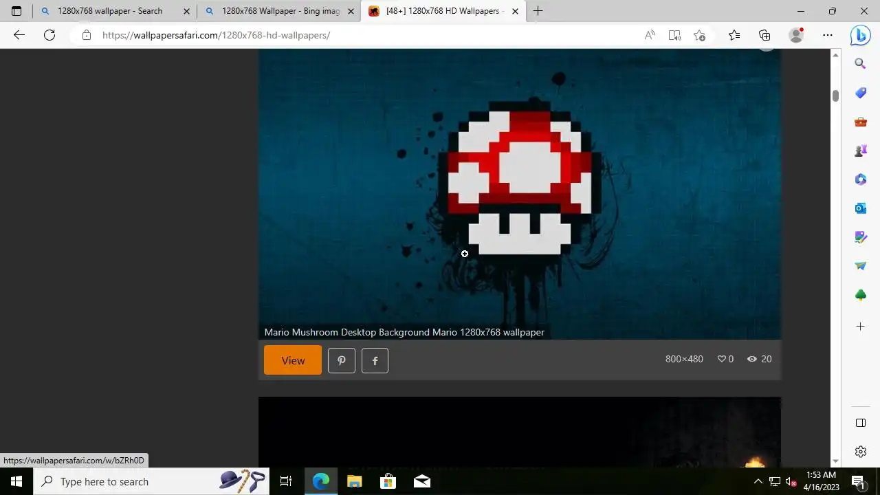Screen dimensions: 880x495
Task: Like the wallpaper heart counter
Action: [x=725, y=359]
